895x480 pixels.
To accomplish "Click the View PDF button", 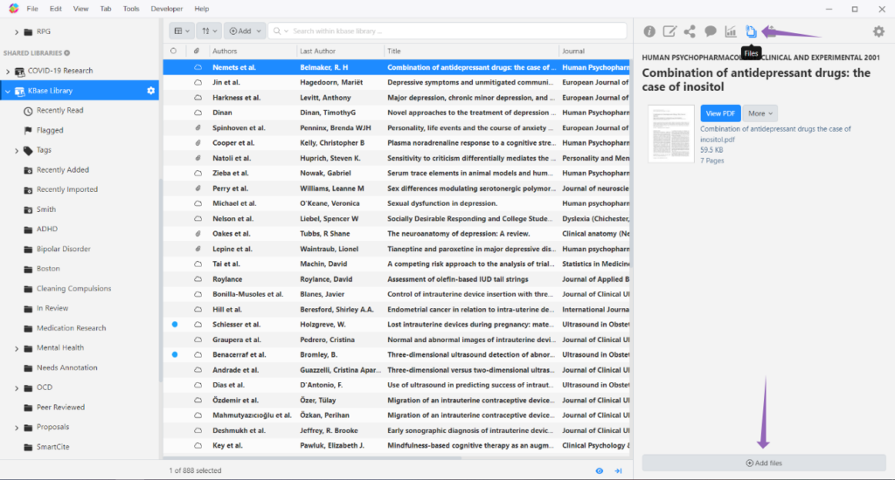I will pyautogui.click(x=720, y=113).
